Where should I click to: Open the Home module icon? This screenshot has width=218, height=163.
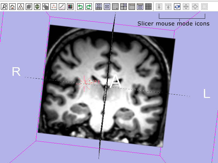pos(13,6)
